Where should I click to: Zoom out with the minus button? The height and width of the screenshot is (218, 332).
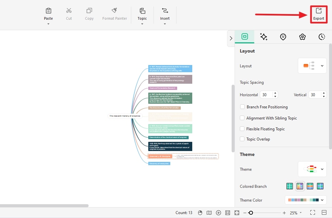click(x=245, y=213)
